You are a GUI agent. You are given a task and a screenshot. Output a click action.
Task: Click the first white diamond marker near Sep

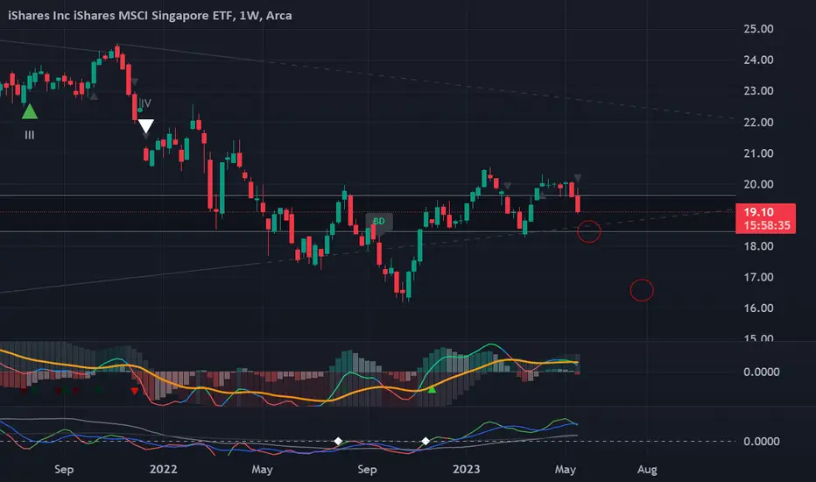coord(338,442)
